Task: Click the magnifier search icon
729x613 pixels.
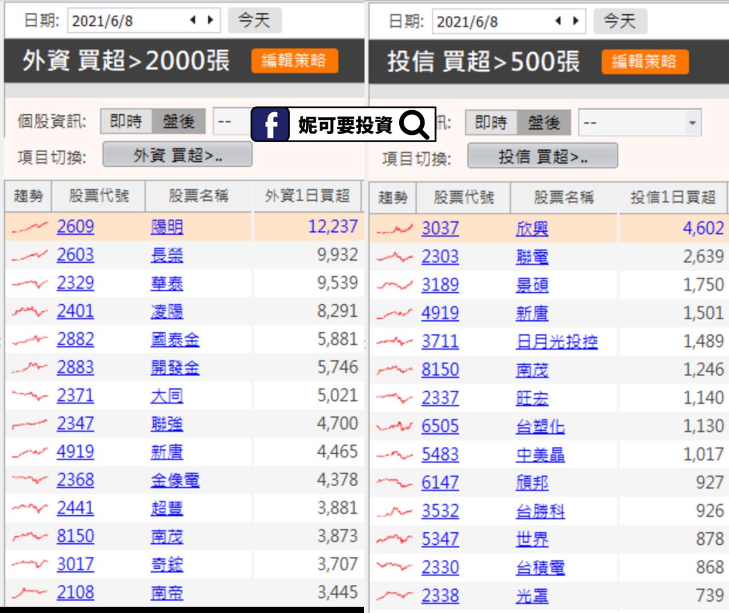Action: (414, 124)
